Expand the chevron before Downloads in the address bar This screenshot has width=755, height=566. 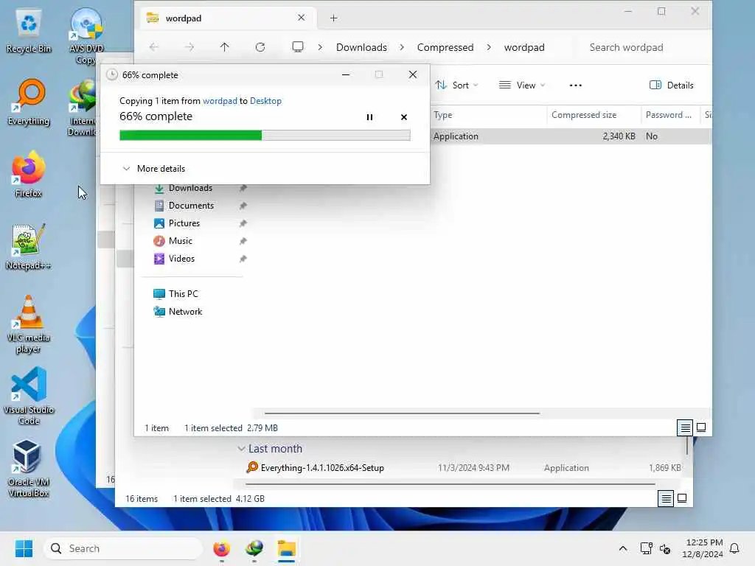(320, 47)
